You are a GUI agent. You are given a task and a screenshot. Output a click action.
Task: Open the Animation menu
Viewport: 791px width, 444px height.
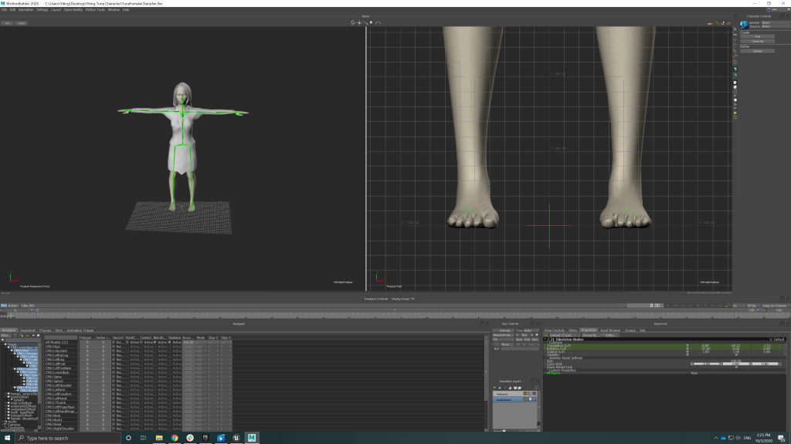pos(25,10)
